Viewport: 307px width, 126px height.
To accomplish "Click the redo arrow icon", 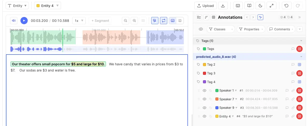I will pyautogui.click(x=298, y=6).
